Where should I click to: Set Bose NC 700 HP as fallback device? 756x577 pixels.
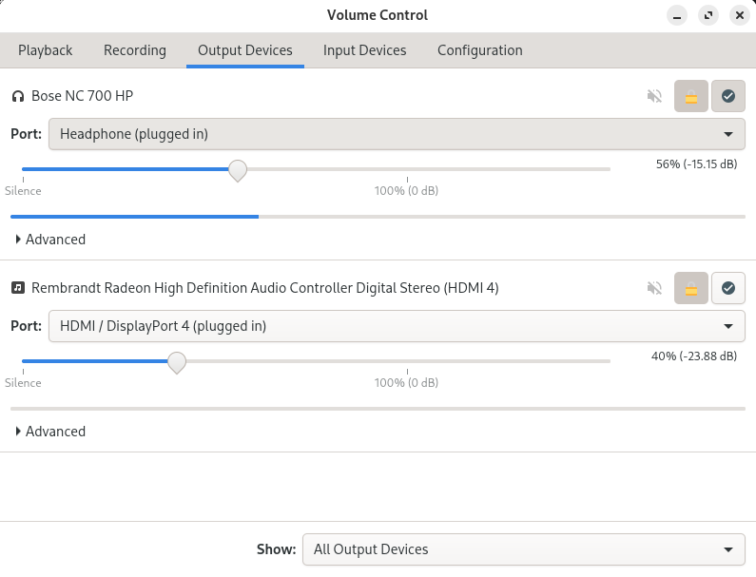[728, 96]
